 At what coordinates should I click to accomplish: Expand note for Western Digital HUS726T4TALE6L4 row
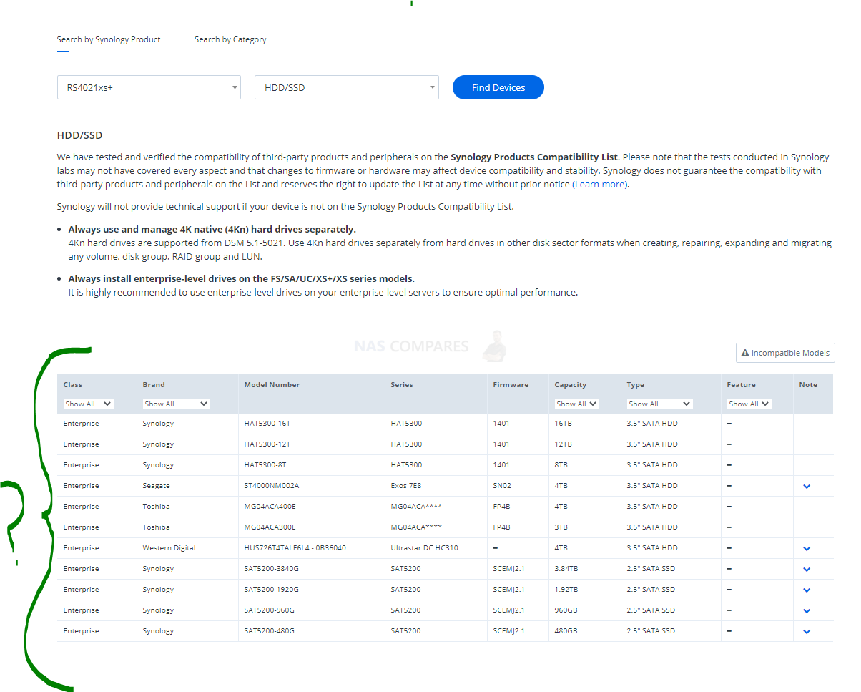(x=807, y=548)
